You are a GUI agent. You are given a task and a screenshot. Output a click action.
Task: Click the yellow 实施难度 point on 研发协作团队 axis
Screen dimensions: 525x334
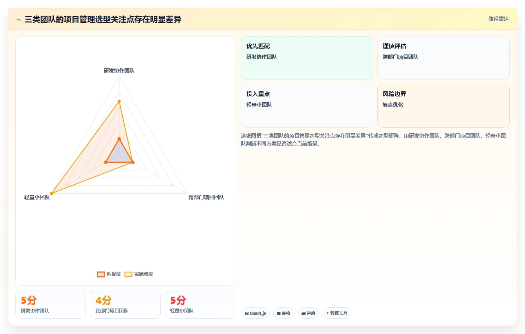click(119, 102)
